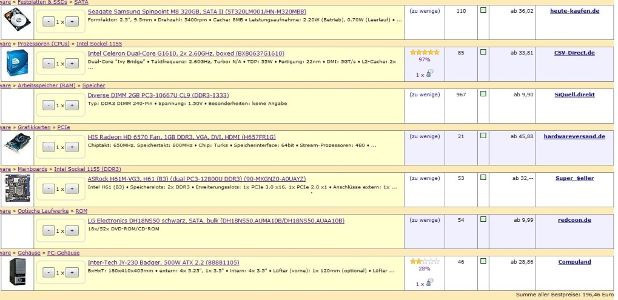Screen dimensions: 618x300
Task: Tick the checkbox in the Intel Celeron row
Action: (483, 52)
